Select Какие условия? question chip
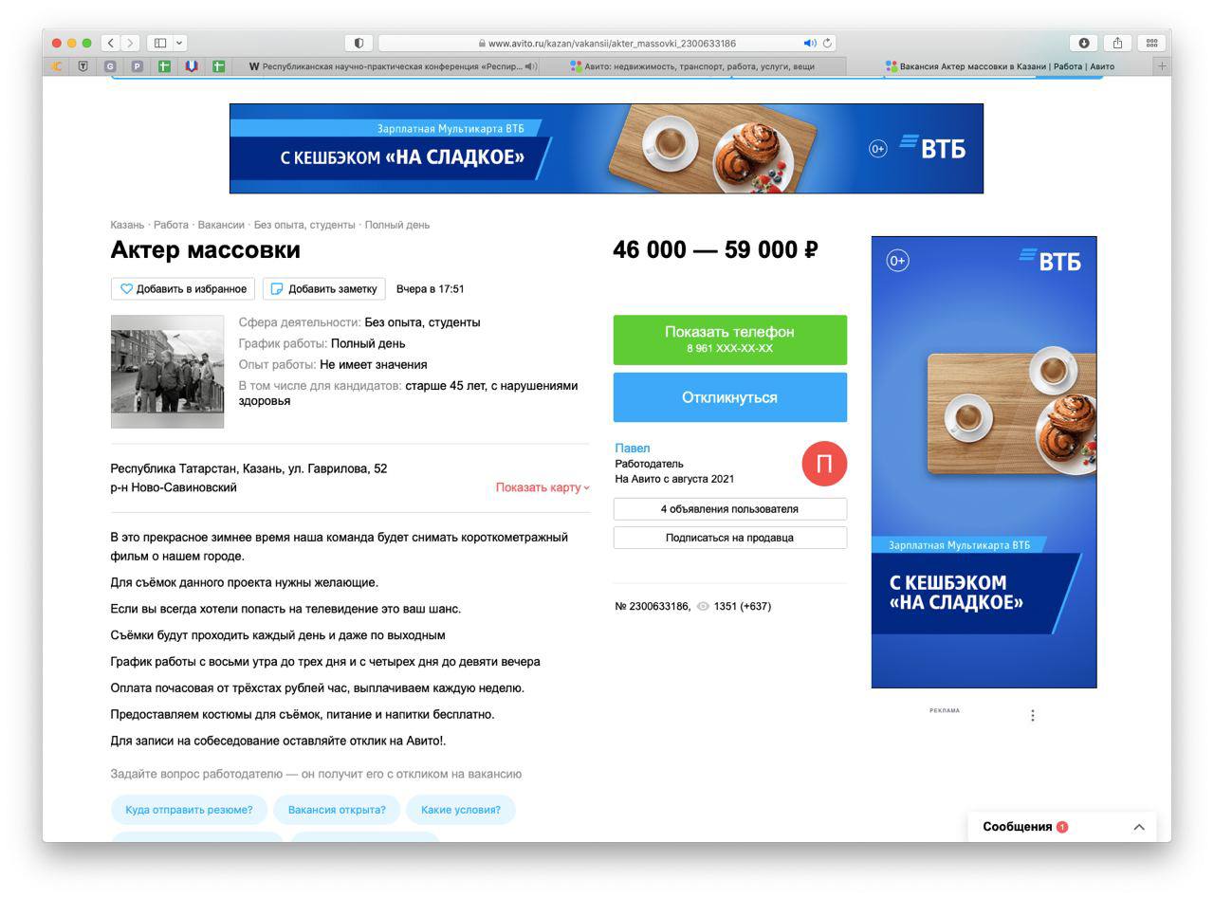Screen dimensions: 1214x898 click(461, 810)
